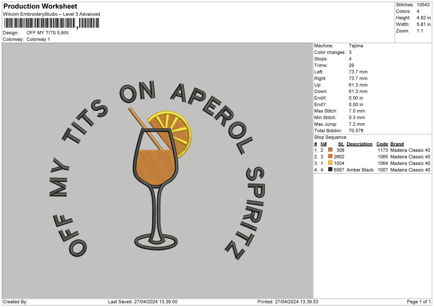Click the Trims value '29'
The height and width of the screenshot is (307, 434).
pos(351,65)
